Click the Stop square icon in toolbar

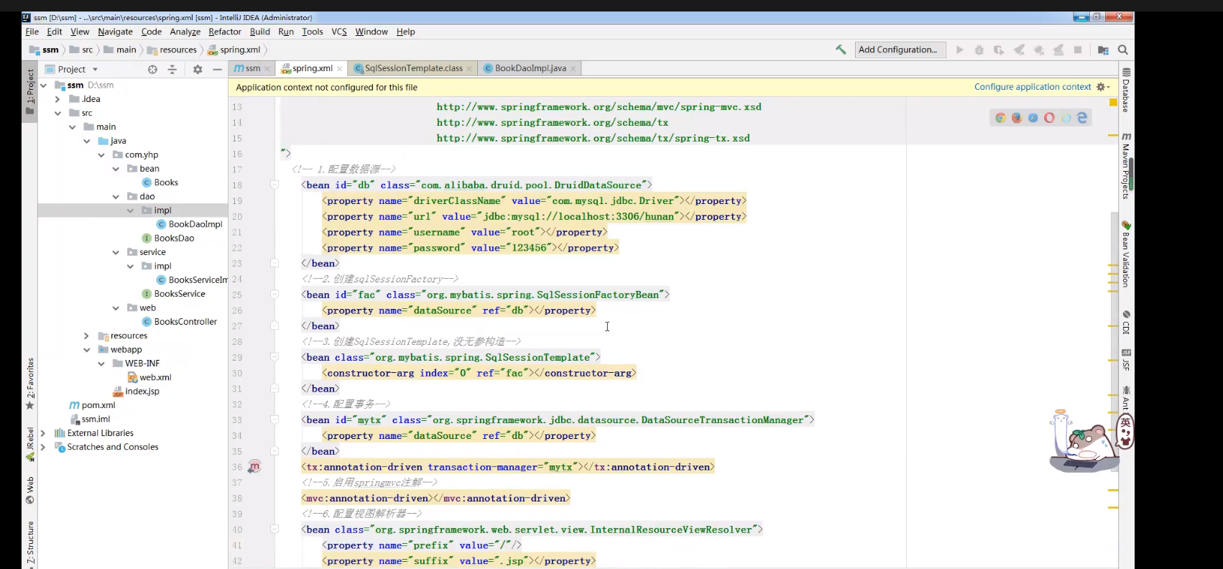click(x=1078, y=50)
